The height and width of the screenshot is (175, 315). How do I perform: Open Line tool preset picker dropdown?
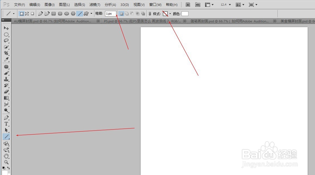(14, 13)
